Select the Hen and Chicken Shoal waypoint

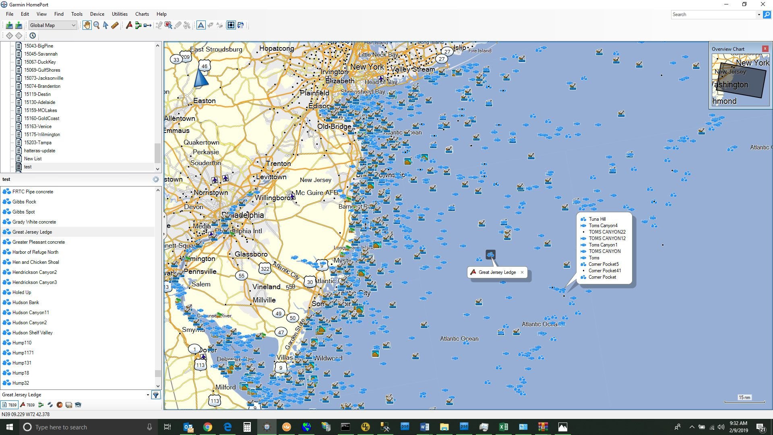[35, 262]
